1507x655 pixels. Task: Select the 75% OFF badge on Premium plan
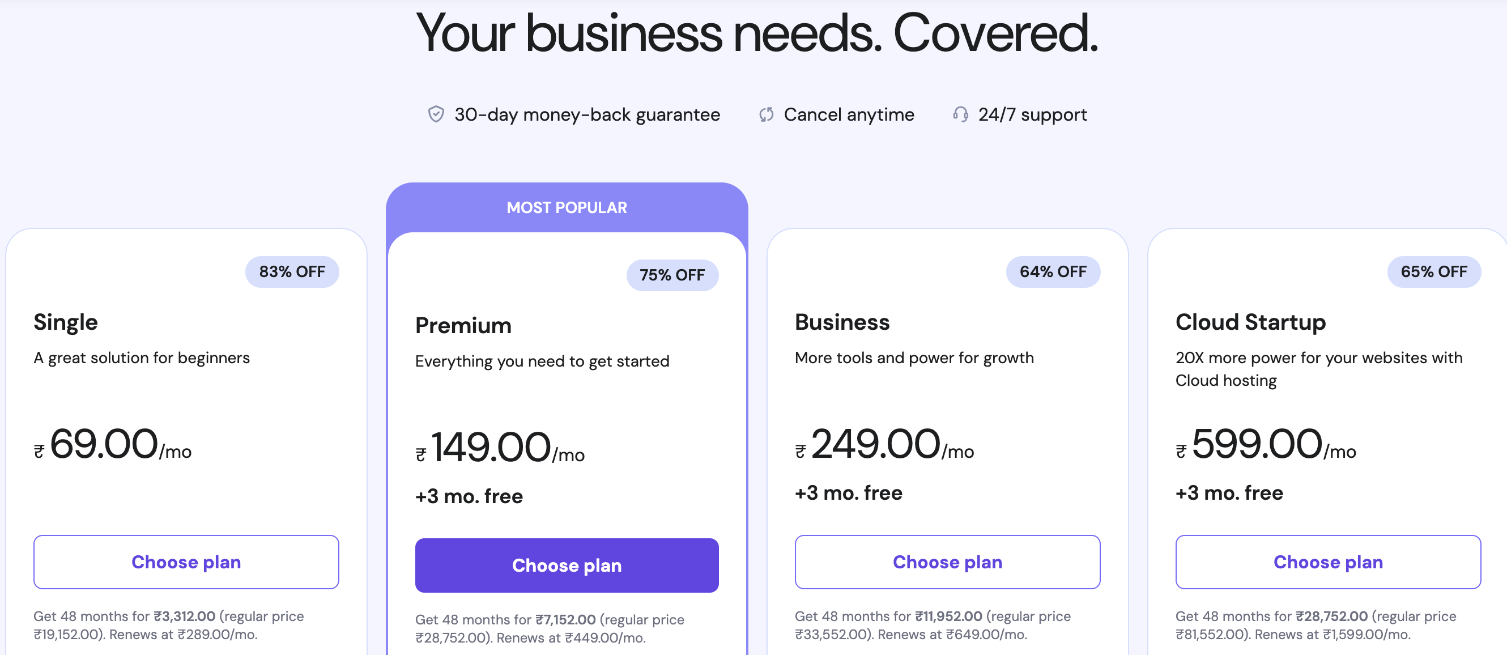point(673,275)
